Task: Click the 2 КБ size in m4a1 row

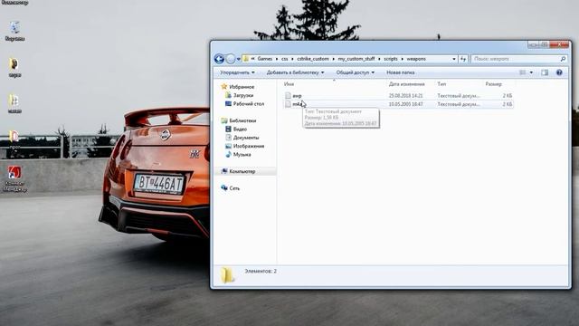Action: click(508, 104)
